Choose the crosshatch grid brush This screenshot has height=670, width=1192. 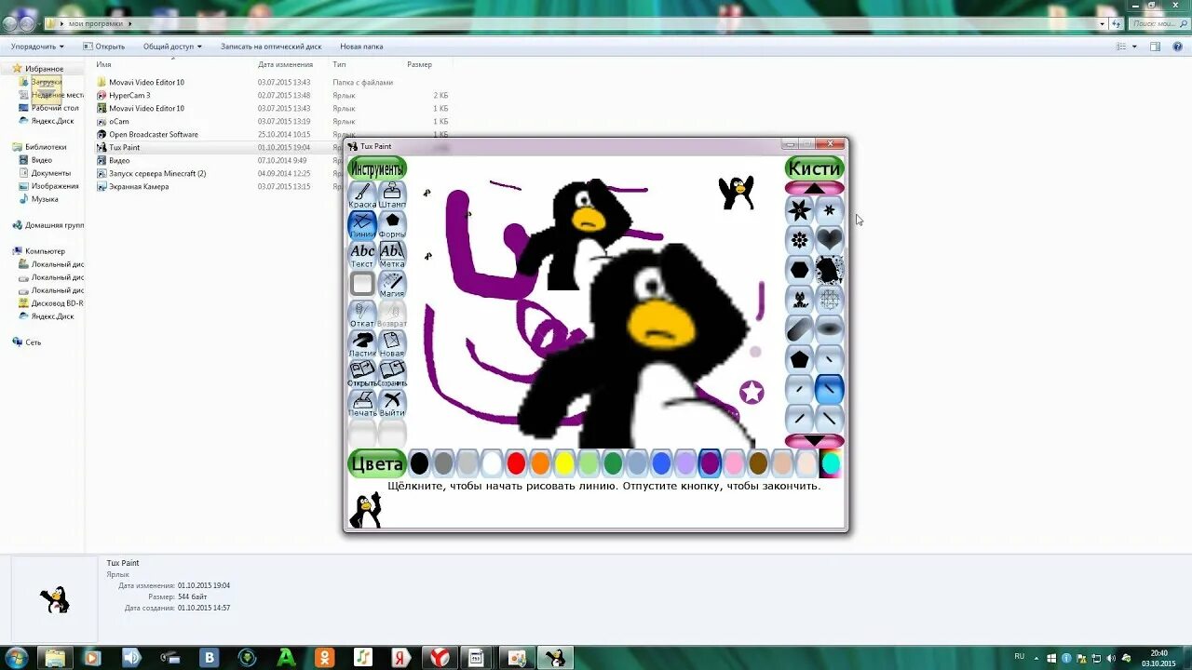click(830, 300)
